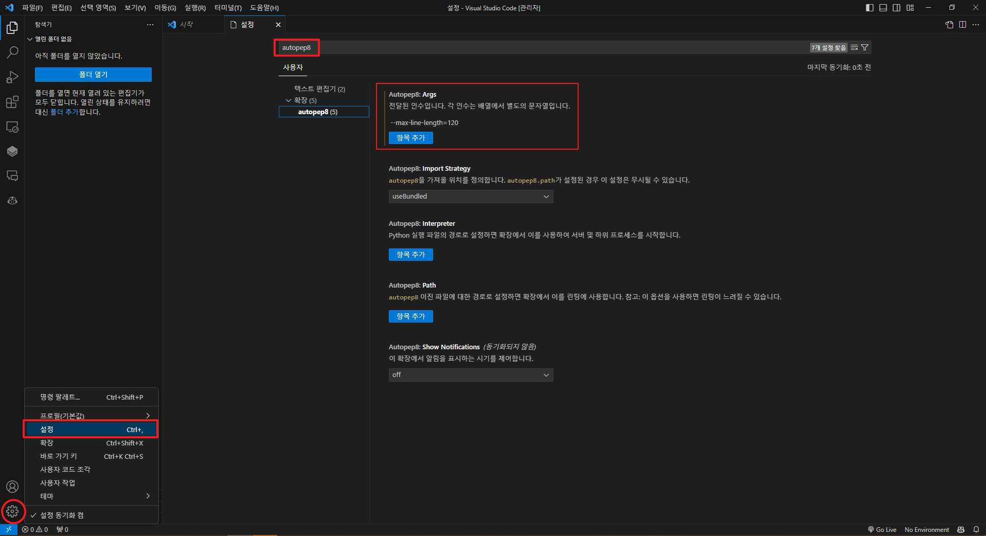Open Import Strategy useBundled dropdown
Image resolution: width=986 pixels, height=536 pixels.
point(471,196)
